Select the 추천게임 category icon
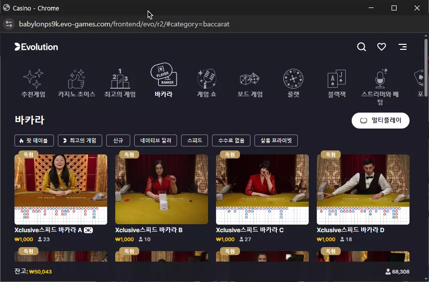 33,78
